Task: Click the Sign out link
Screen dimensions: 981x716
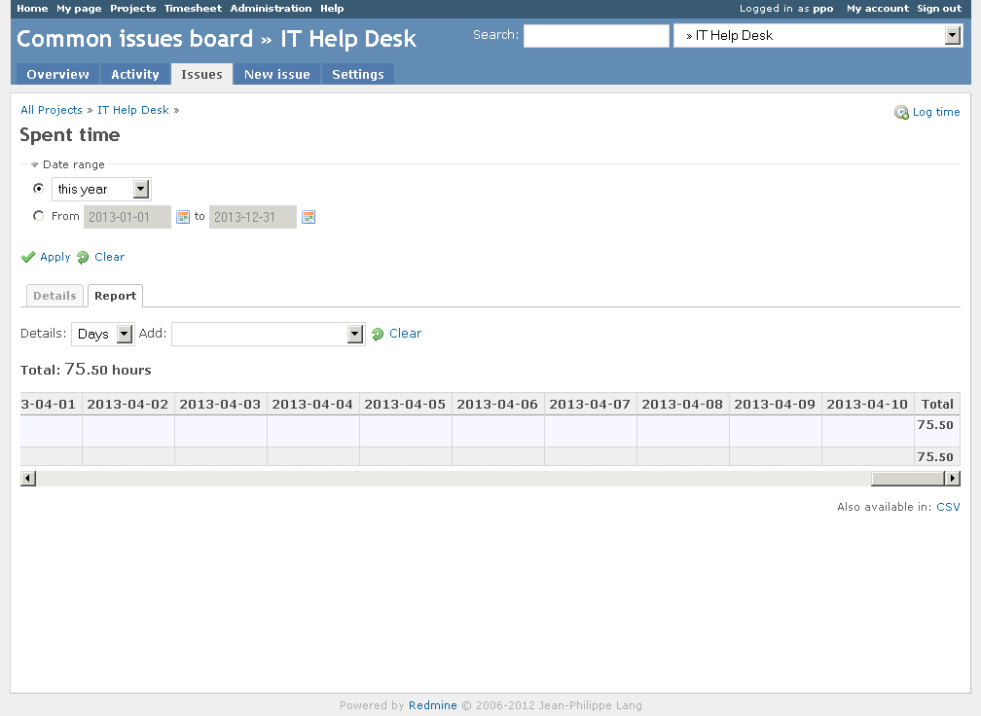Action: click(x=938, y=8)
